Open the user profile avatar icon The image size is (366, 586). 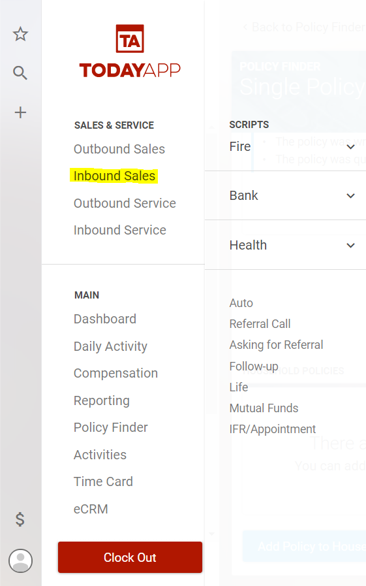coord(20,561)
